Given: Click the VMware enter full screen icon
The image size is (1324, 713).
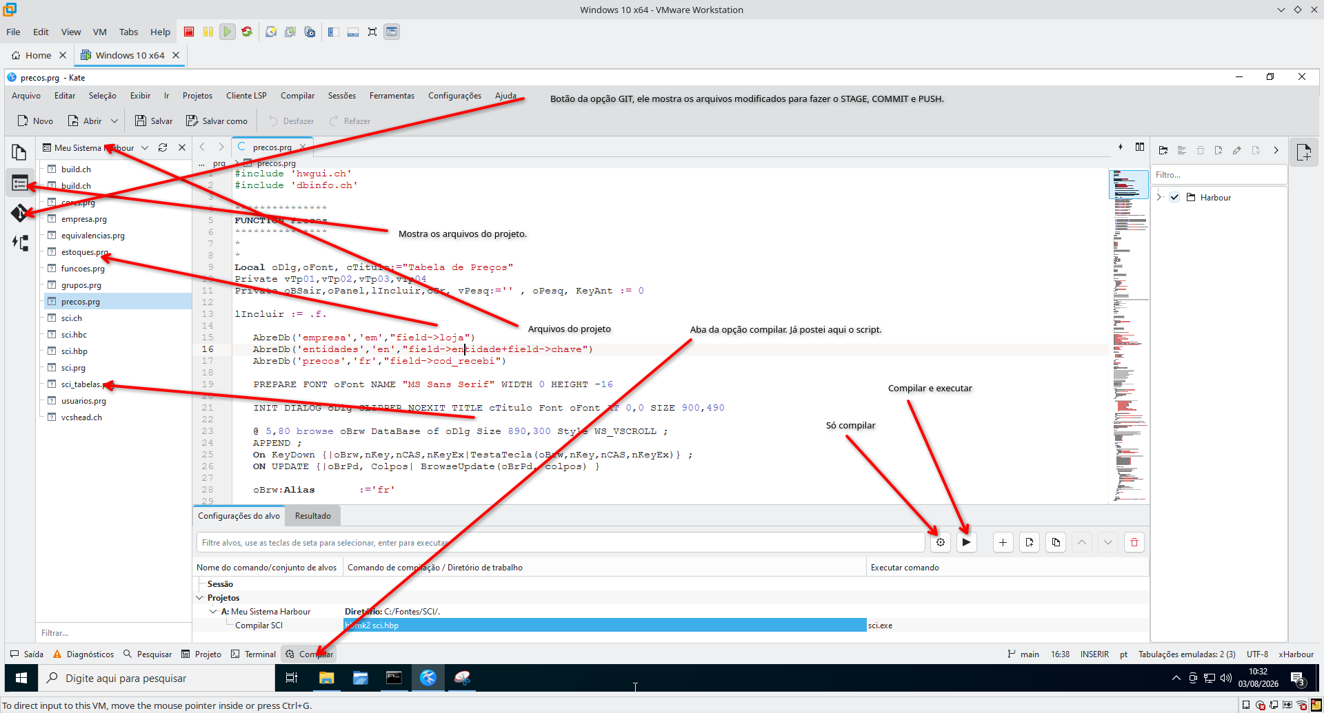Looking at the screenshot, I should [x=372, y=32].
